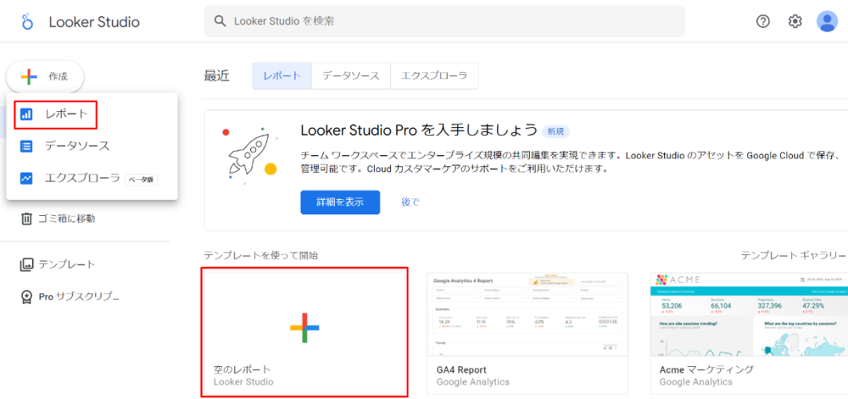
Task: Switch to the エクスプローラ recent tab
Action: [x=434, y=76]
